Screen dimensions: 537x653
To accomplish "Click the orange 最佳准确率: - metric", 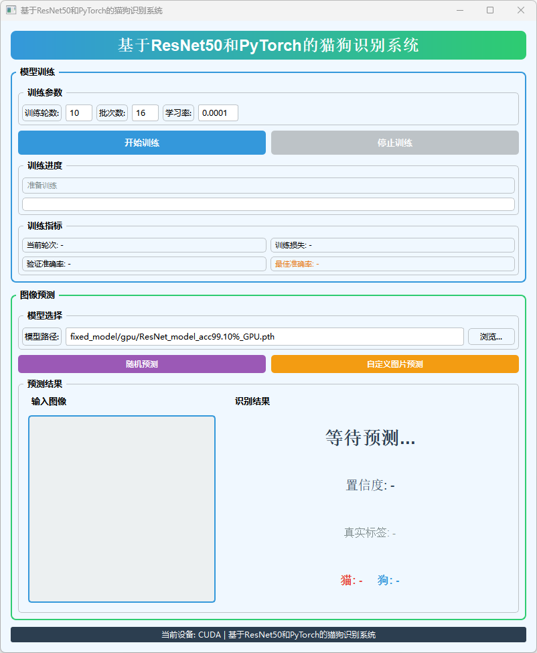I will pos(392,264).
